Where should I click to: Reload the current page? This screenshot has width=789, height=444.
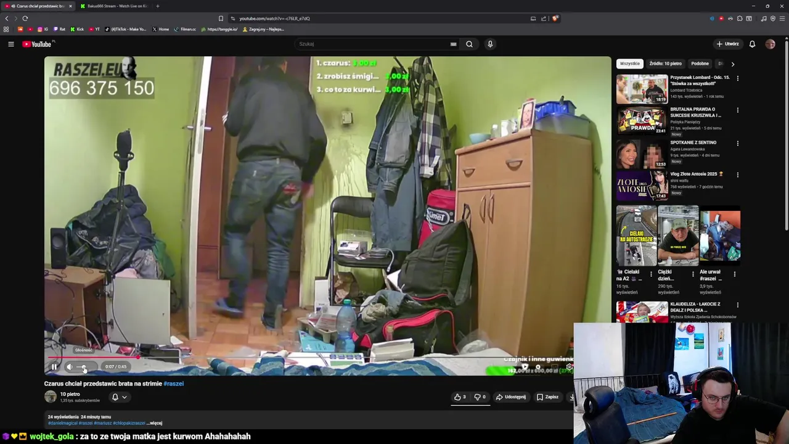(x=25, y=18)
